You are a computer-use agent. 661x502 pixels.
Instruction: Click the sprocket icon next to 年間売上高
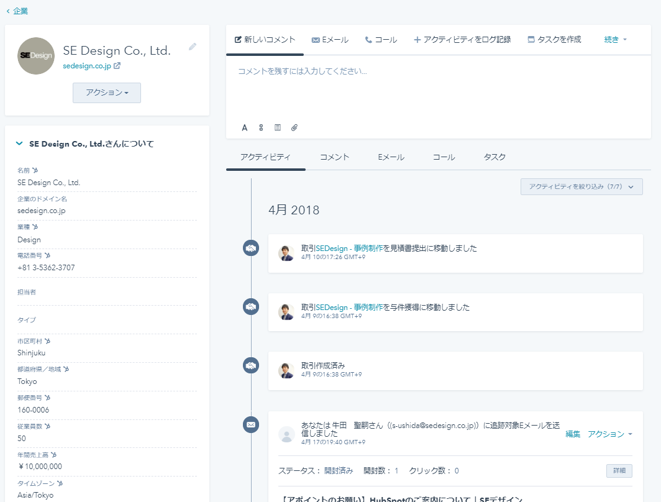click(x=53, y=455)
